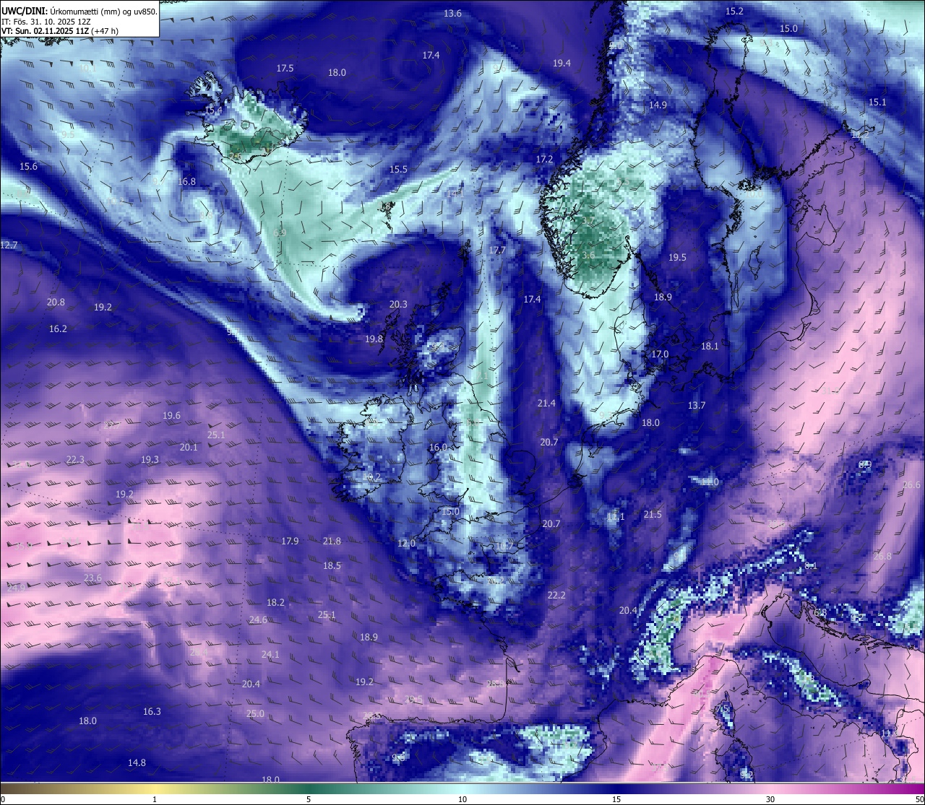Click the 26.8 value label
The image size is (925, 805).
pyautogui.click(x=882, y=557)
